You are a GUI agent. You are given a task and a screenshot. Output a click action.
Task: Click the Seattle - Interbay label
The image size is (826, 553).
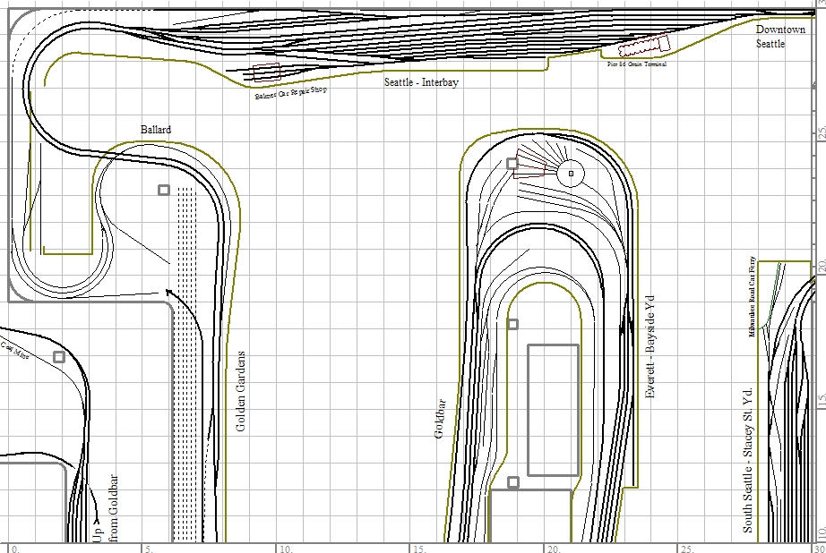pos(421,82)
